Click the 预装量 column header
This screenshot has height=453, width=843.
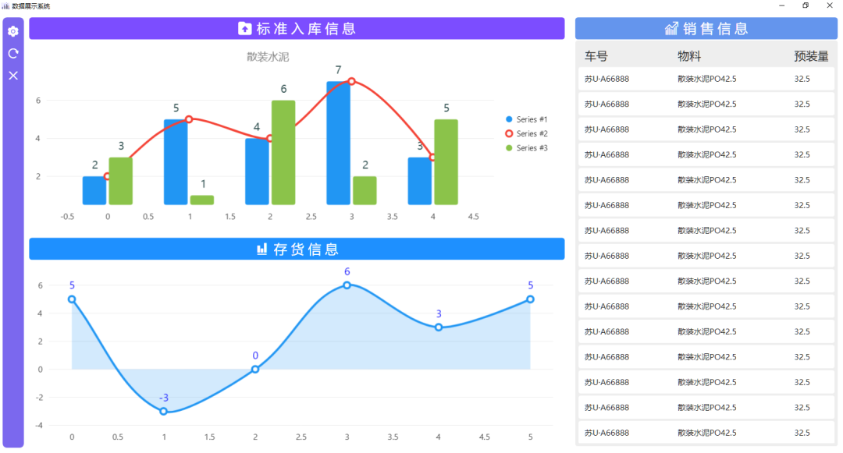811,56
